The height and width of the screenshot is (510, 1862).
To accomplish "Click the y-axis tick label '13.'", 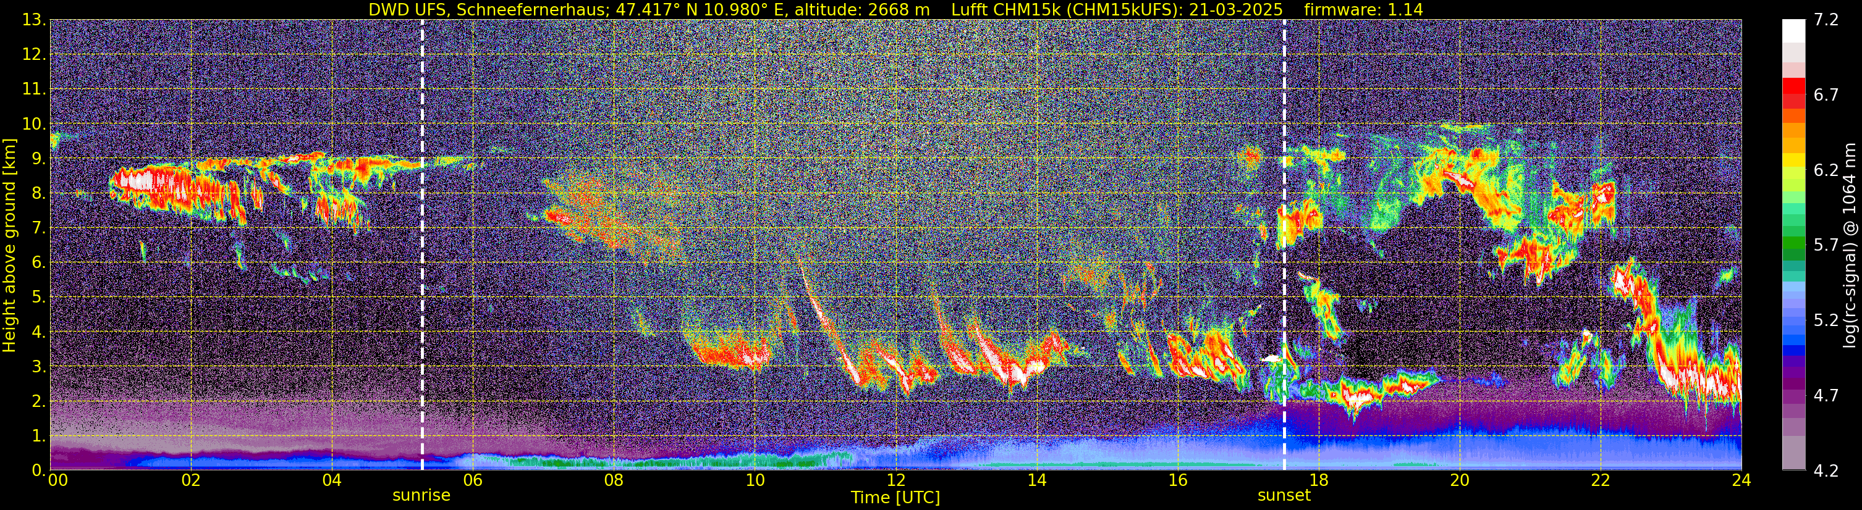I will pyautogui.click(x=34, y=20).
